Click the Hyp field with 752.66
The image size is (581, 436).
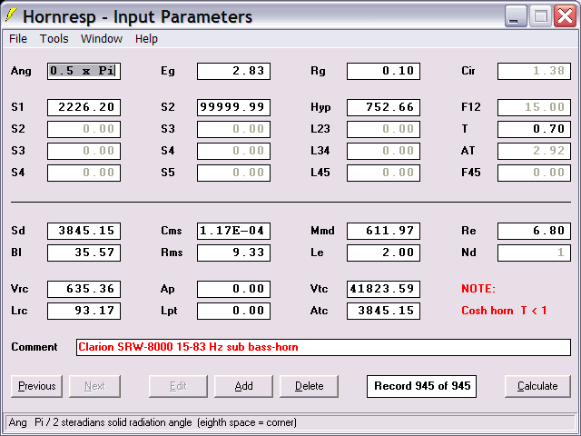point(383,107)
